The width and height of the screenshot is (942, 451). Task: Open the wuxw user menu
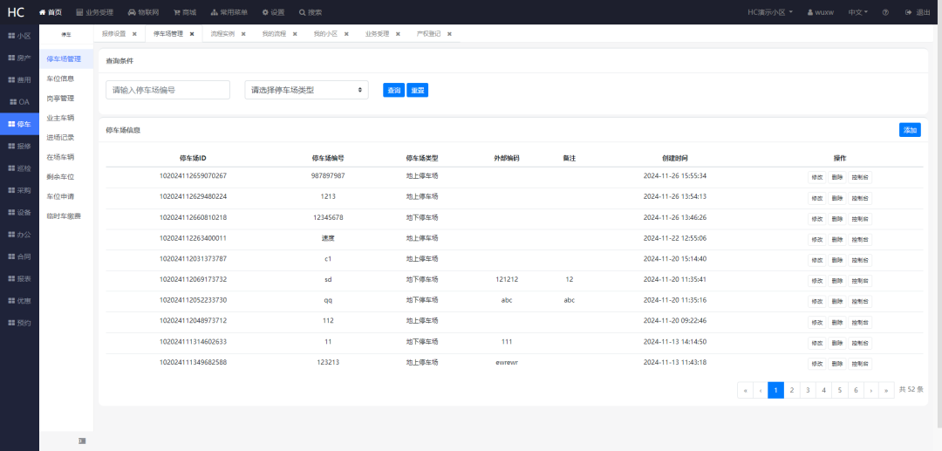pyautogui.click(x=821, y=13)
